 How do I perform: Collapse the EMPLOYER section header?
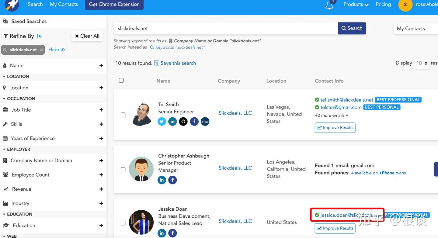click(x=16, y=149)
